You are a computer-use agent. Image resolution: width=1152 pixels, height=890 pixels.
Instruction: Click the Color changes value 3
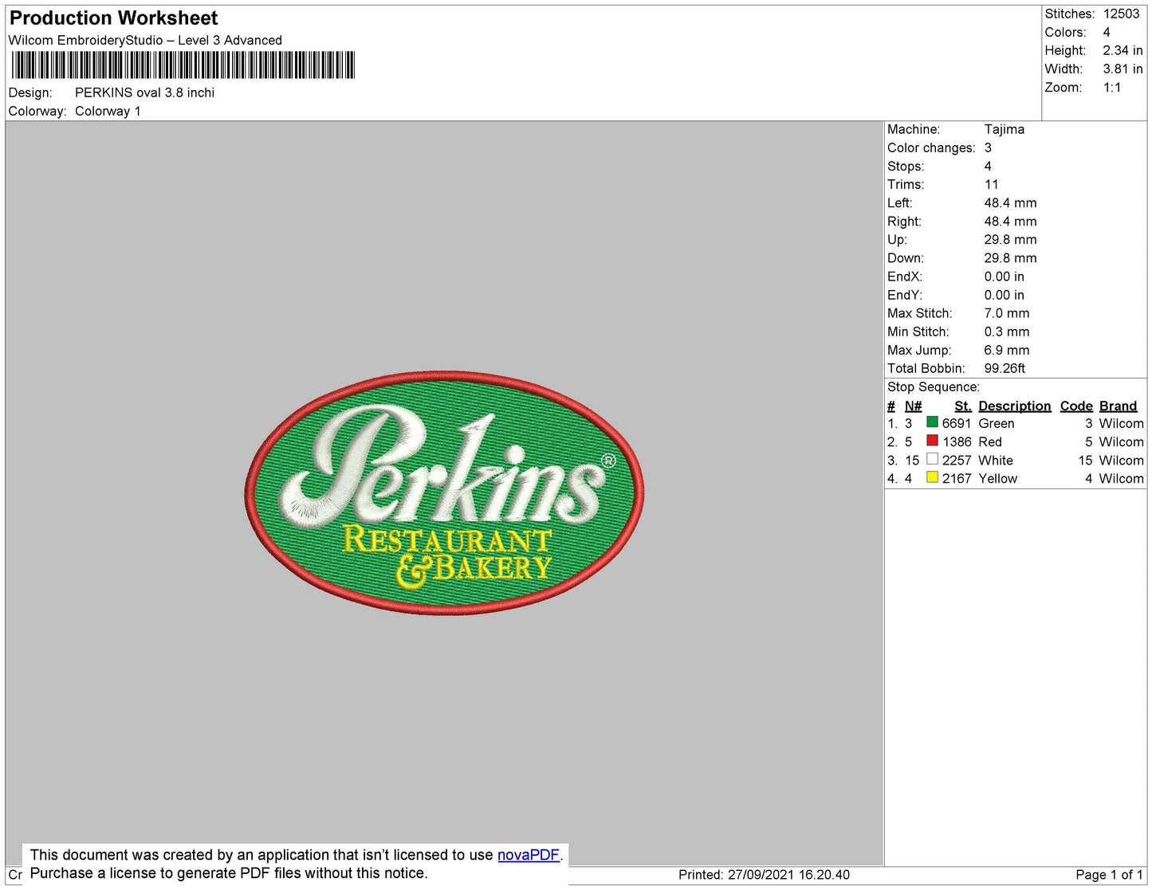pyautogui.click(x=988, y=148)
